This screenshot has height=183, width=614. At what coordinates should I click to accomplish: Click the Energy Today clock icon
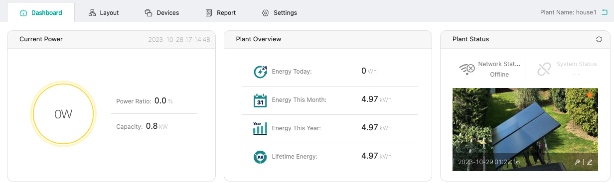pyautogui.click(x=260, y=72)
